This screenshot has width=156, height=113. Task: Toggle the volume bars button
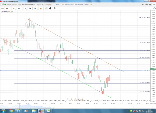coord(41,8)
